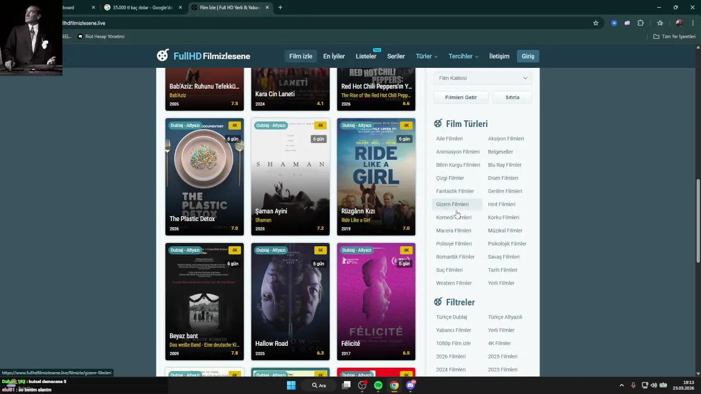Filter by Türkçe Dublaj
The image size is (701, 394).
point(452,317)
